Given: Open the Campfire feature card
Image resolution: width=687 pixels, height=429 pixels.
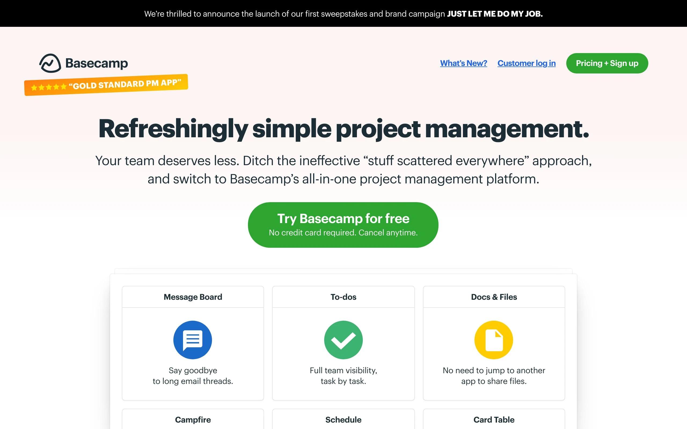Looking at the screenshot, I should tap(193, 419).
